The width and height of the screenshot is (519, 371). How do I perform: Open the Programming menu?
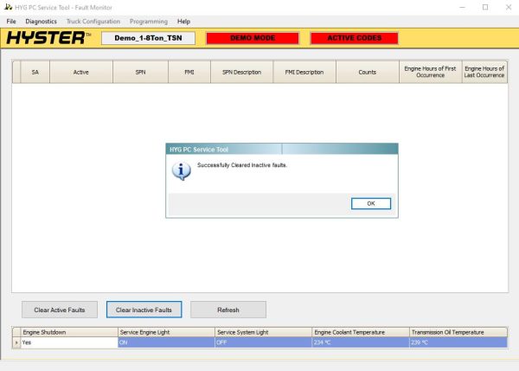click(x=149, y=21)
